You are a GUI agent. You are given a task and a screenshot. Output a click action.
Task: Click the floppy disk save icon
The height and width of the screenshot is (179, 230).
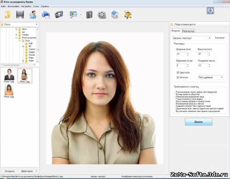tap(20, 15)
